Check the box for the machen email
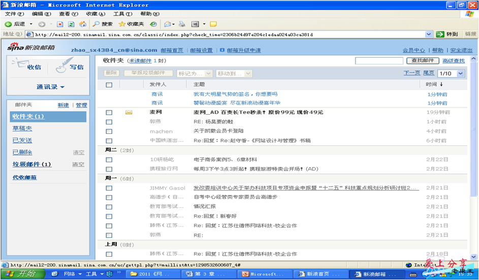 pos(109,131)
